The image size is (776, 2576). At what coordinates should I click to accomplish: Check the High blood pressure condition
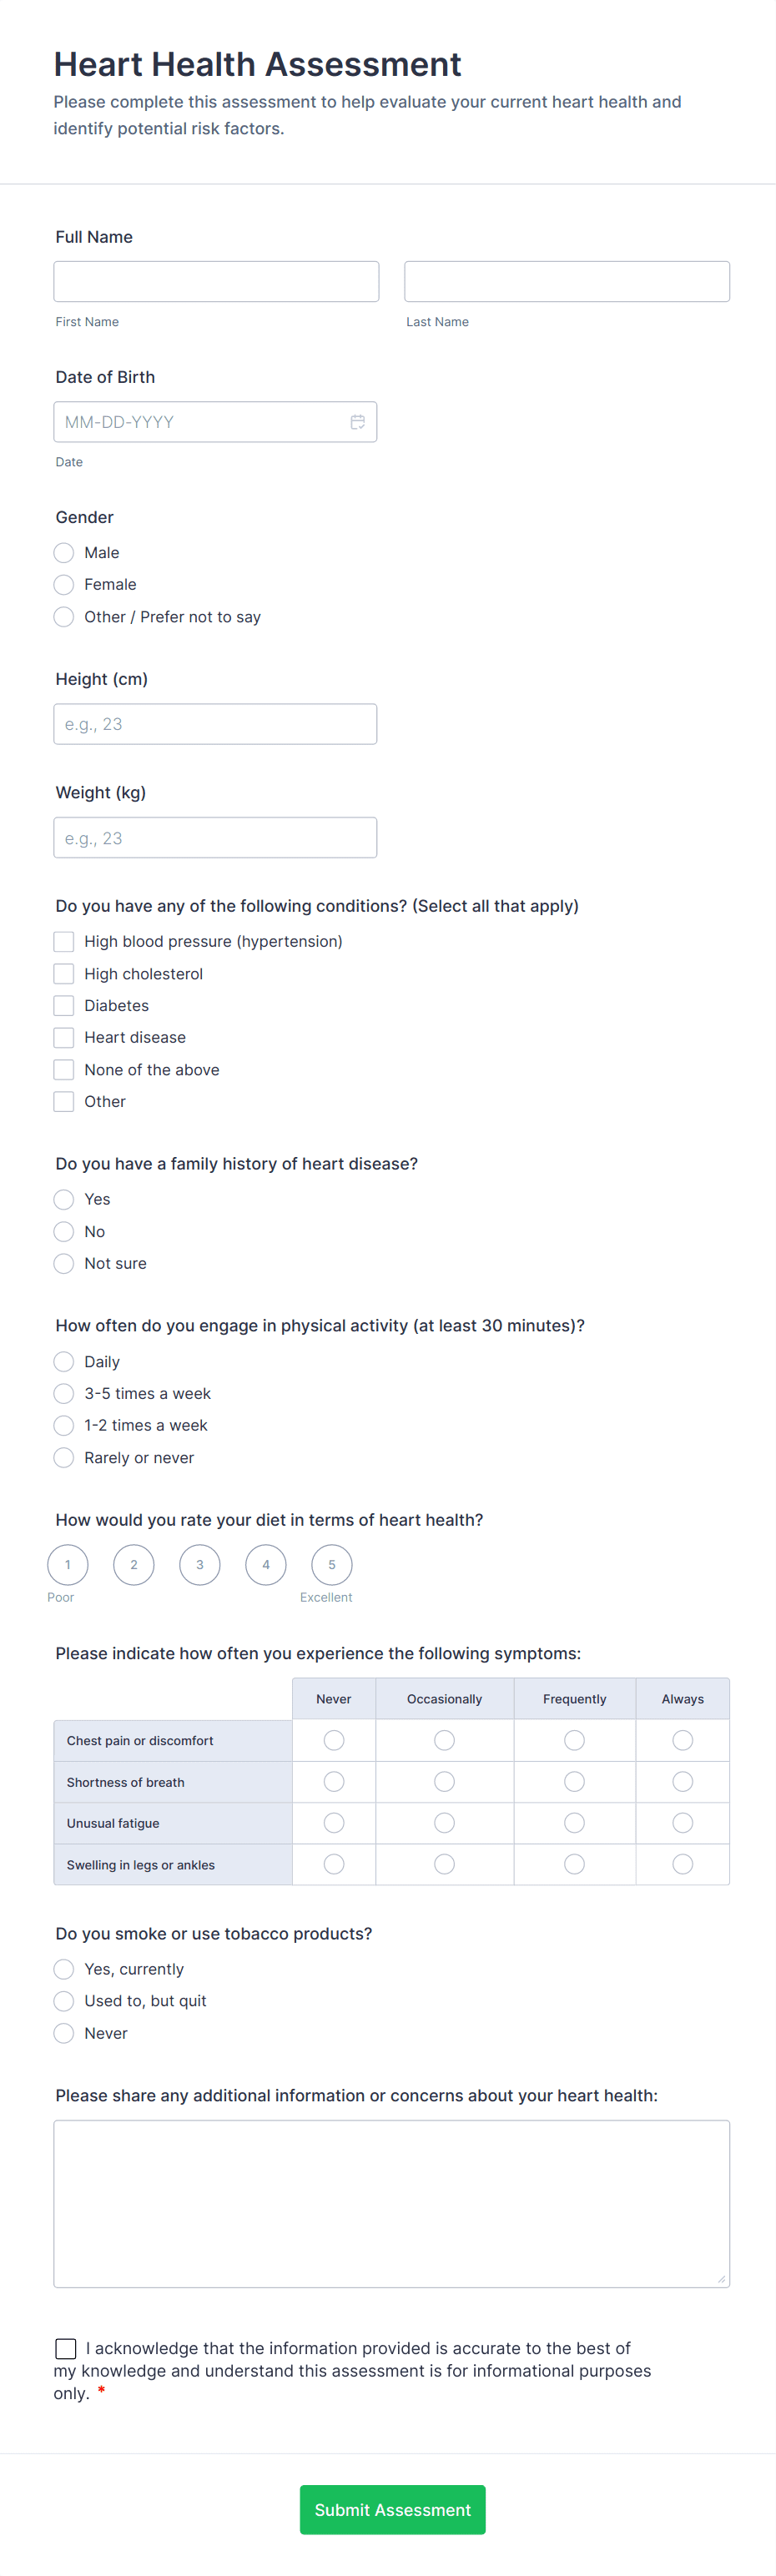pyautogui.click(x=63, y=941)
